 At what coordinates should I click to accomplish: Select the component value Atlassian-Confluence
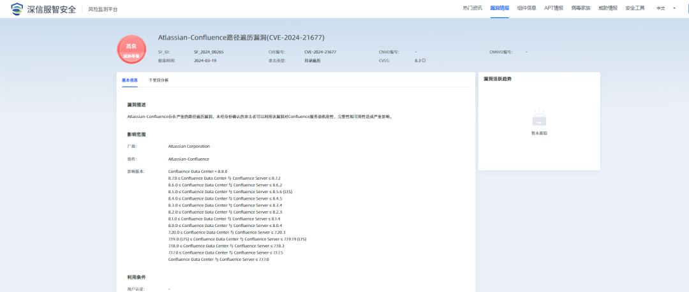click(188, 159)
